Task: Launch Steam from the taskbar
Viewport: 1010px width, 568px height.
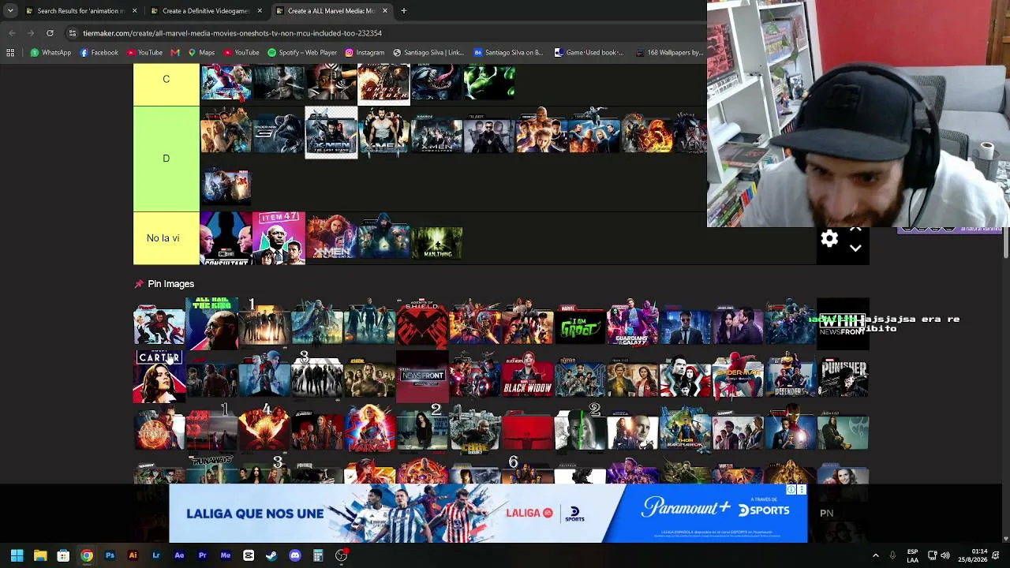Action: tap(271, 555)
